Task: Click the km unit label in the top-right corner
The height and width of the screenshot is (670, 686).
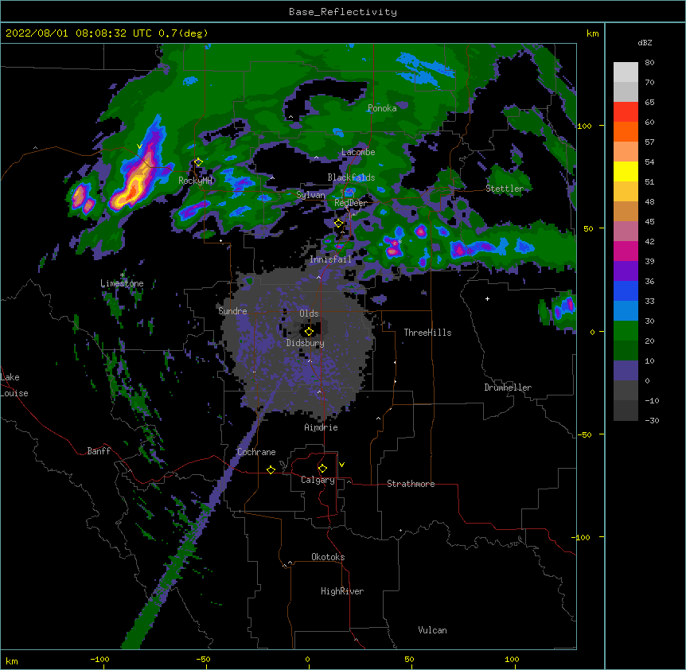Action: click(593, 33)
